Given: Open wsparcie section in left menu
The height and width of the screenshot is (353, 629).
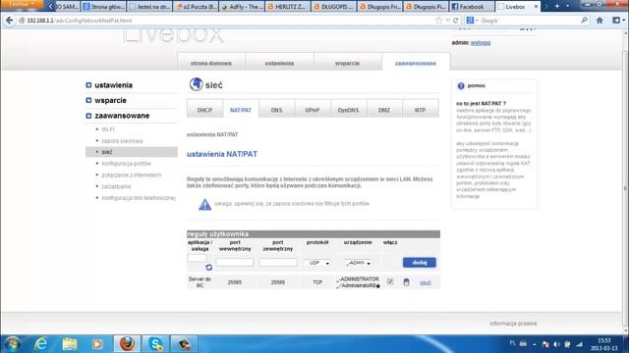Looking at the screenshot, I should tap(110, 100).
